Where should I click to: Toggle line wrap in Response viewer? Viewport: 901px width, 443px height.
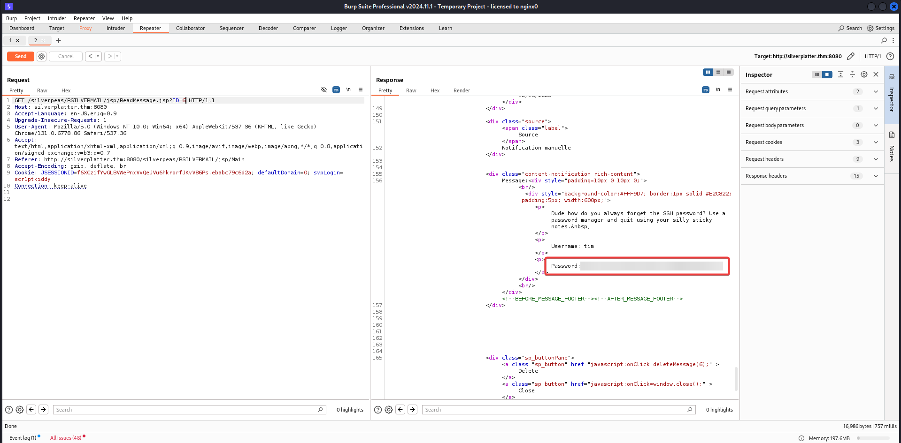point(706,90)
